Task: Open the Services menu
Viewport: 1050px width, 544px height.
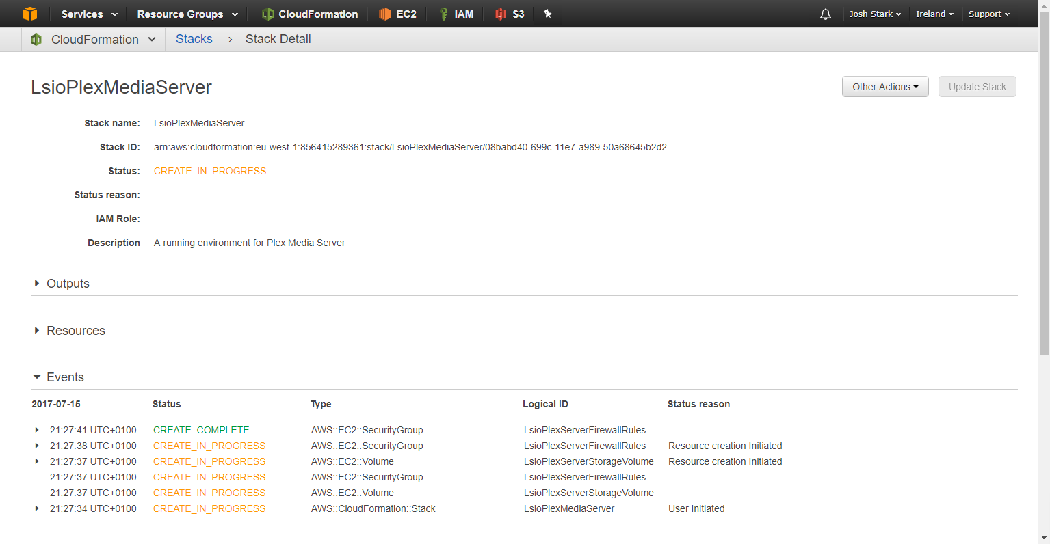Action: pyautogui.click(x=90, y=14)
